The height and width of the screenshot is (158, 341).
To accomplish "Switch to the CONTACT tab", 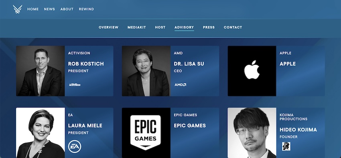I will click(x=233, y=27).
